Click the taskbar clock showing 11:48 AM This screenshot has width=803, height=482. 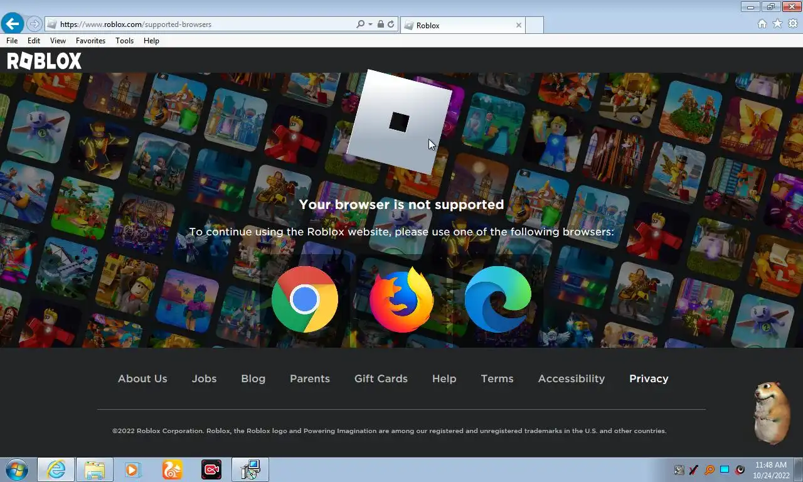pyautogui.click(x=770, y=470)
